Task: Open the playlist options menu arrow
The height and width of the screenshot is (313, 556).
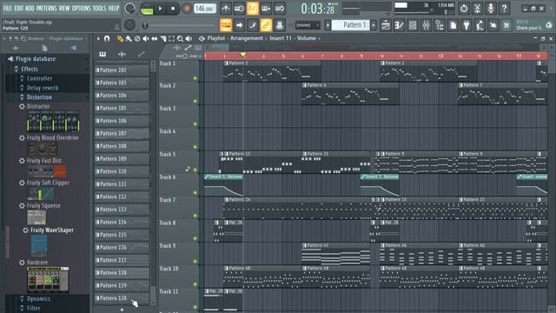Action: click(98, 38)
